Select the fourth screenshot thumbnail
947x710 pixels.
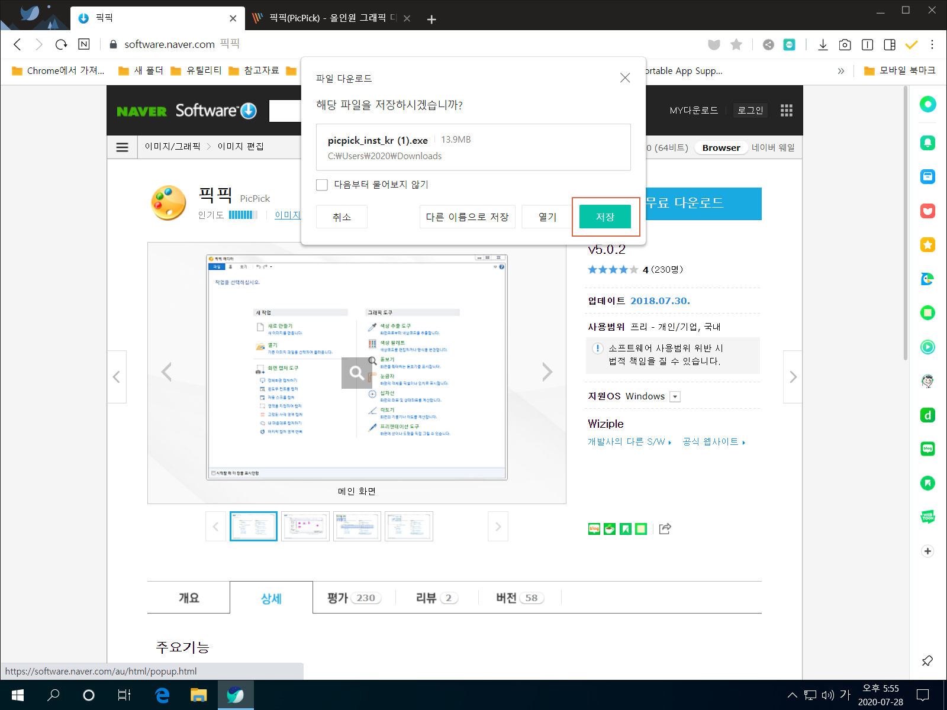pos(409,526)
